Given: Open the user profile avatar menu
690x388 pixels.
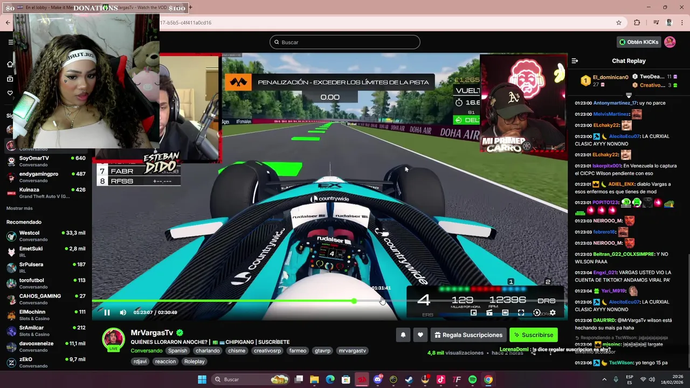Looking at the screenshot, I should 670,42.
